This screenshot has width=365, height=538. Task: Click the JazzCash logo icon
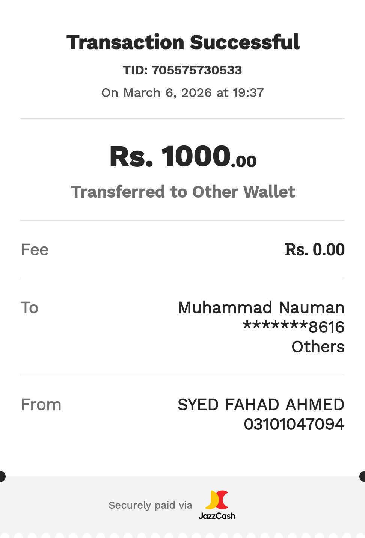point(217,500)
